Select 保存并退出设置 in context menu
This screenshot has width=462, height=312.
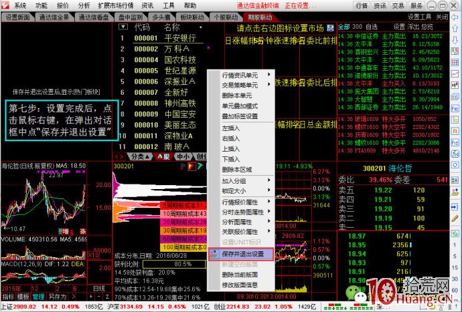[241, 254]
